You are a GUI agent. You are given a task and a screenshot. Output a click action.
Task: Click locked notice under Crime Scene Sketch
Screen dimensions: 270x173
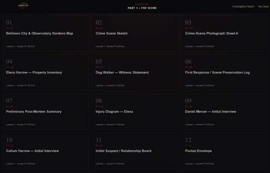click(x=110, y=46)
